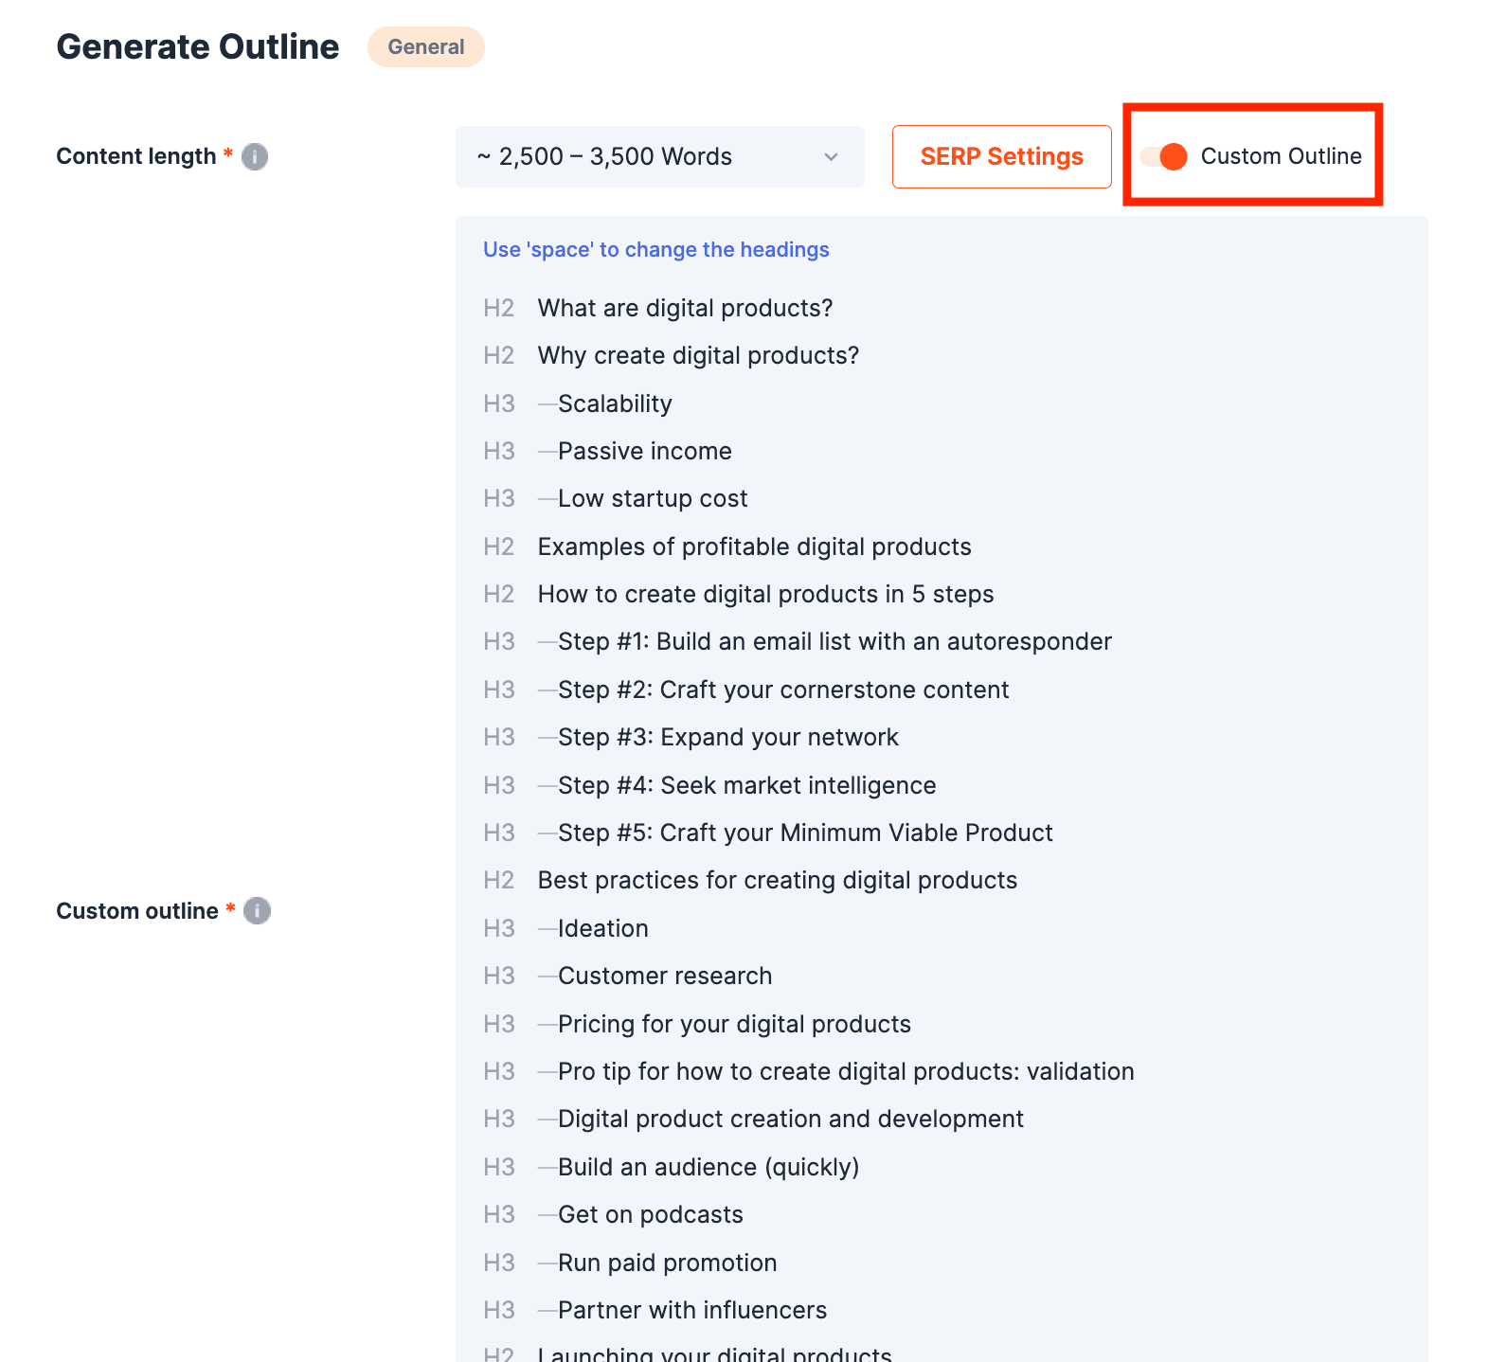Open the content length words dropdown
This screenshot has height=1362, width=1489.
(659, 156)
